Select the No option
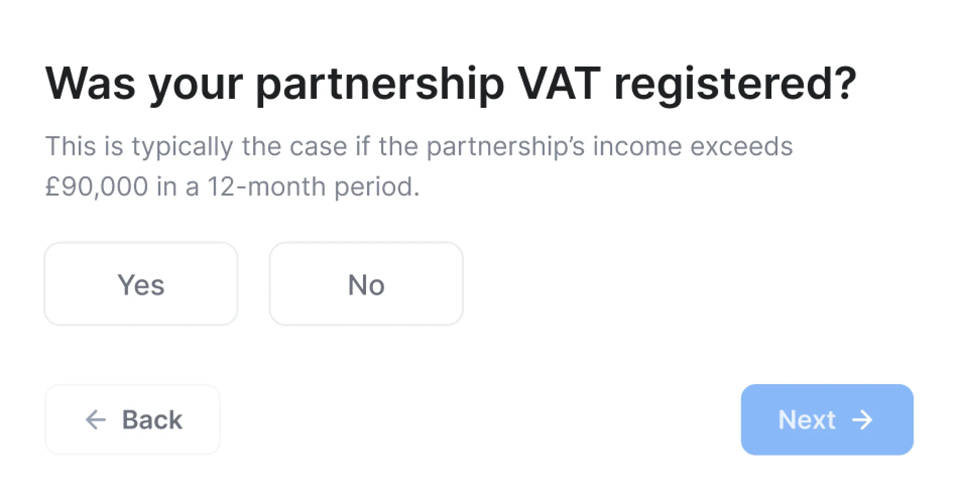 point(366,284)
